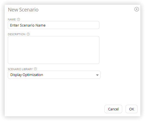Image resolution: width=145 pixels, height=121 pixels.
Task: Click the DESCRIPTION field label
Action: (17, 34)
